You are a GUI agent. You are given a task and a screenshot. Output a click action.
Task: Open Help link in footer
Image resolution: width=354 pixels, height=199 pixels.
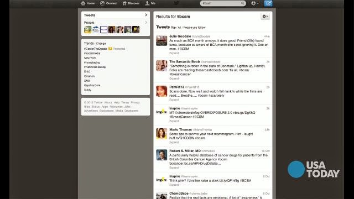click(117, 102)
